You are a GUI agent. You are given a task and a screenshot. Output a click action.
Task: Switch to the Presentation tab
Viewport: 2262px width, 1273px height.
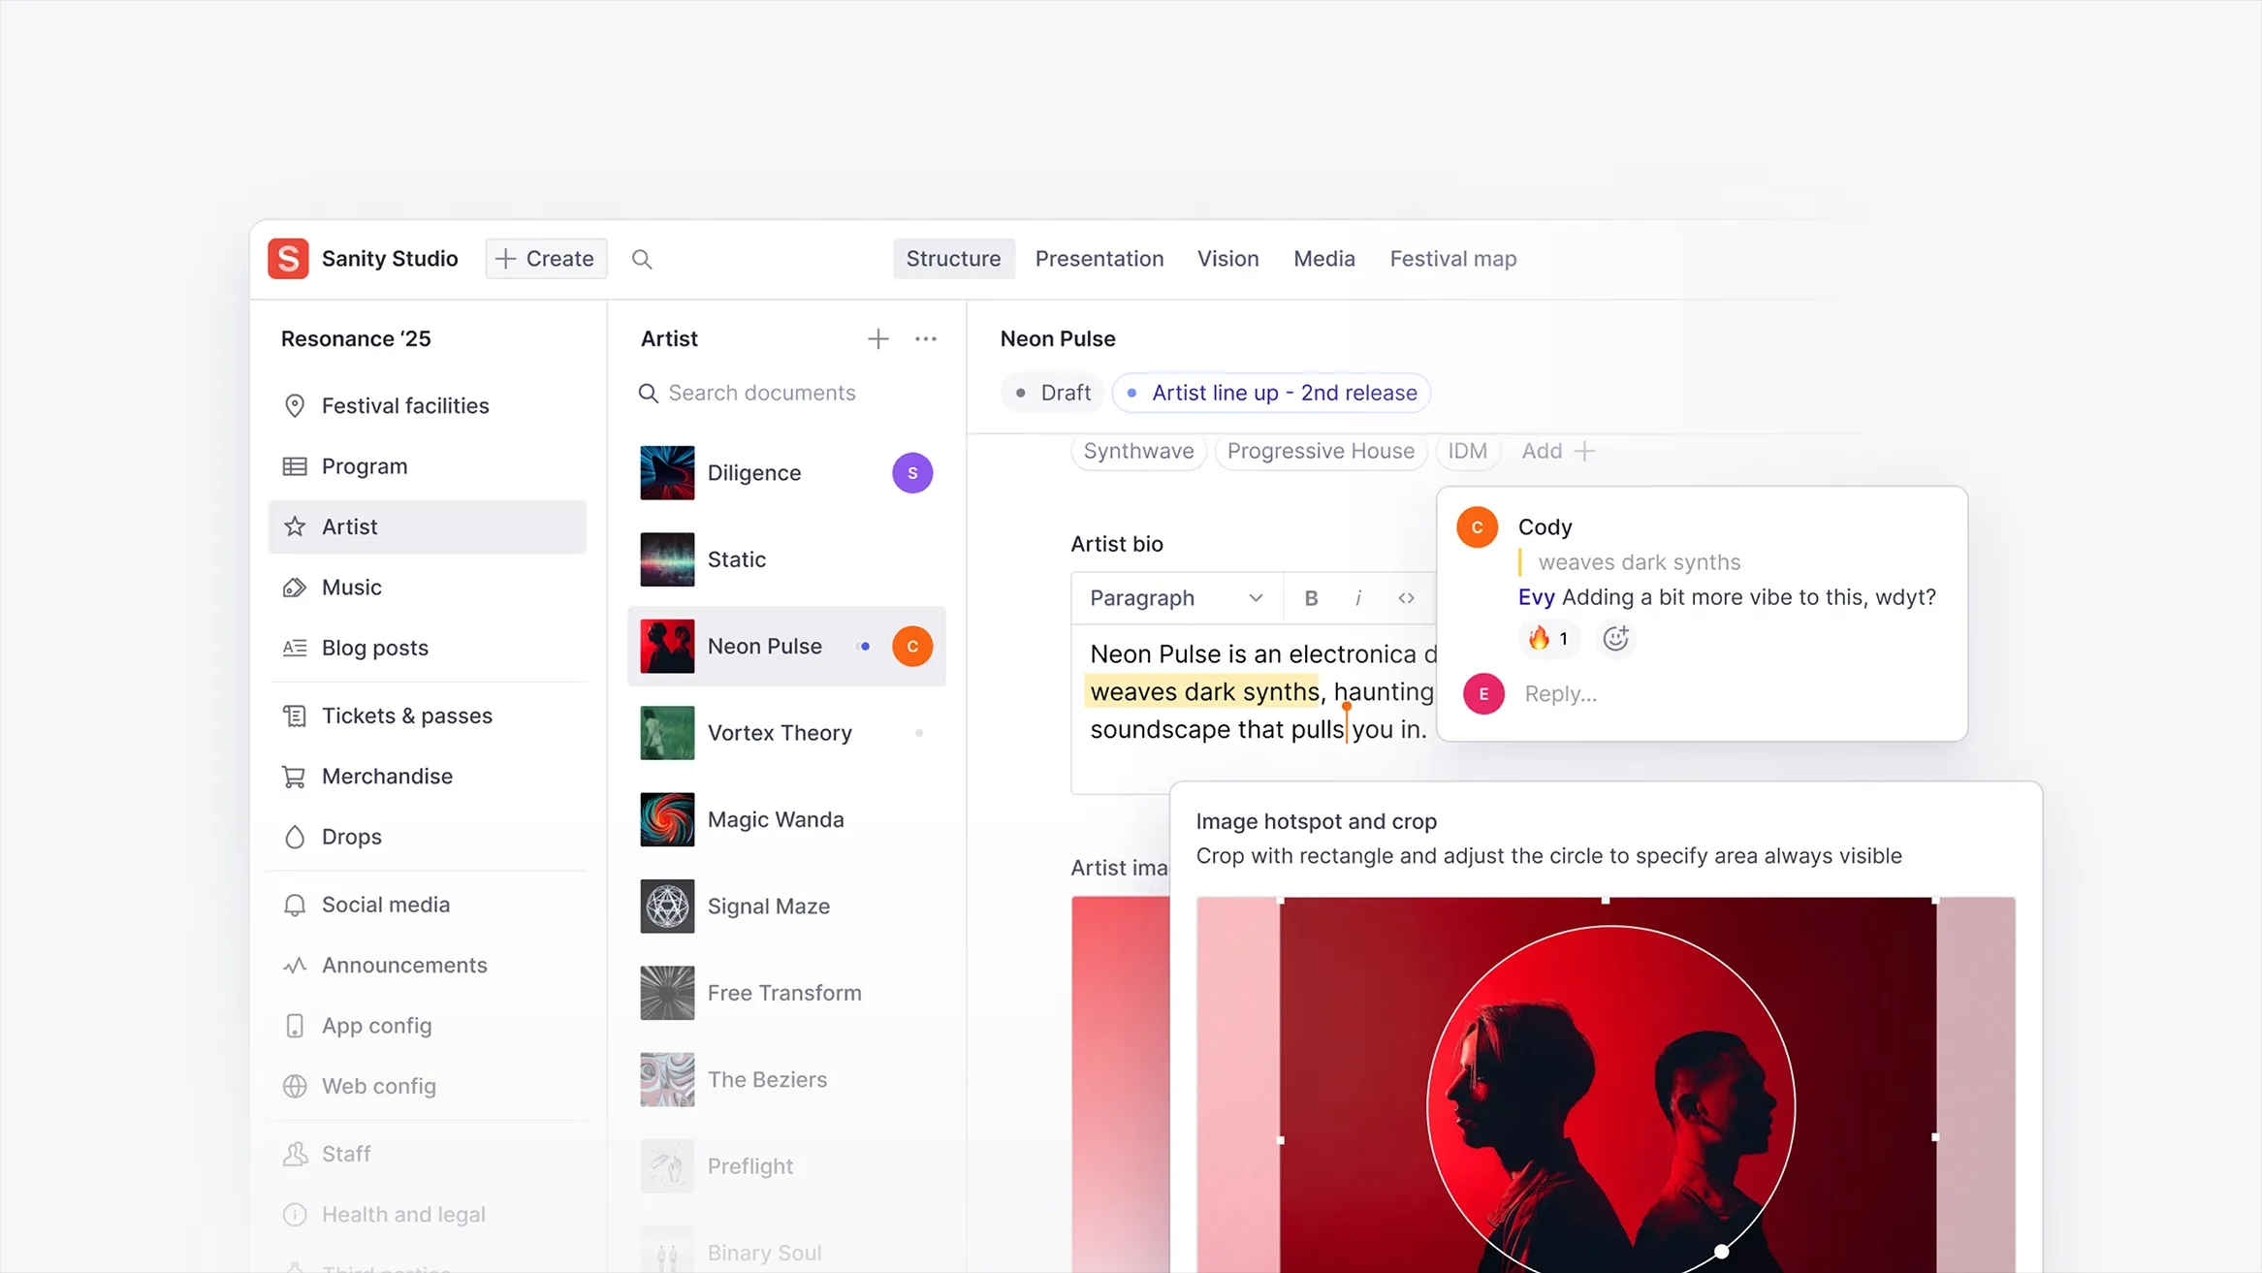(x=1099, y=259)
